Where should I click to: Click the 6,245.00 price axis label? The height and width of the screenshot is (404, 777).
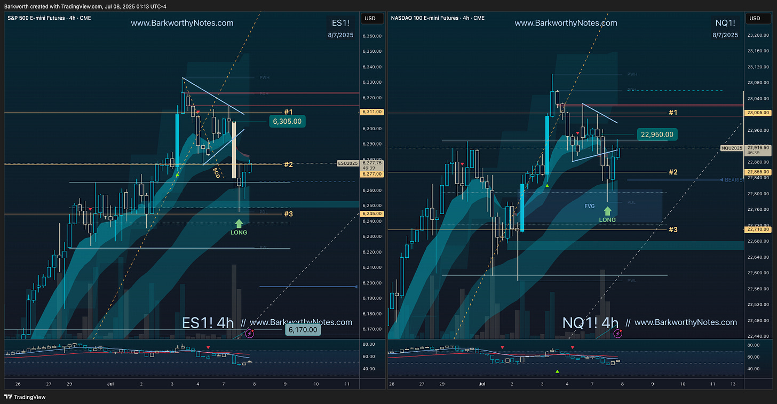click(370, 214)
